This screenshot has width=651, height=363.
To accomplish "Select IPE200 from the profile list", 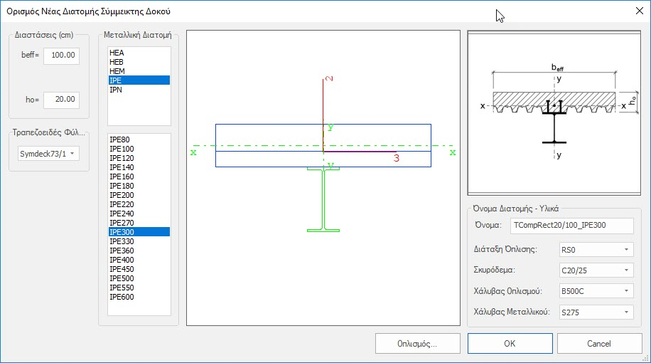I will (122, 195).
